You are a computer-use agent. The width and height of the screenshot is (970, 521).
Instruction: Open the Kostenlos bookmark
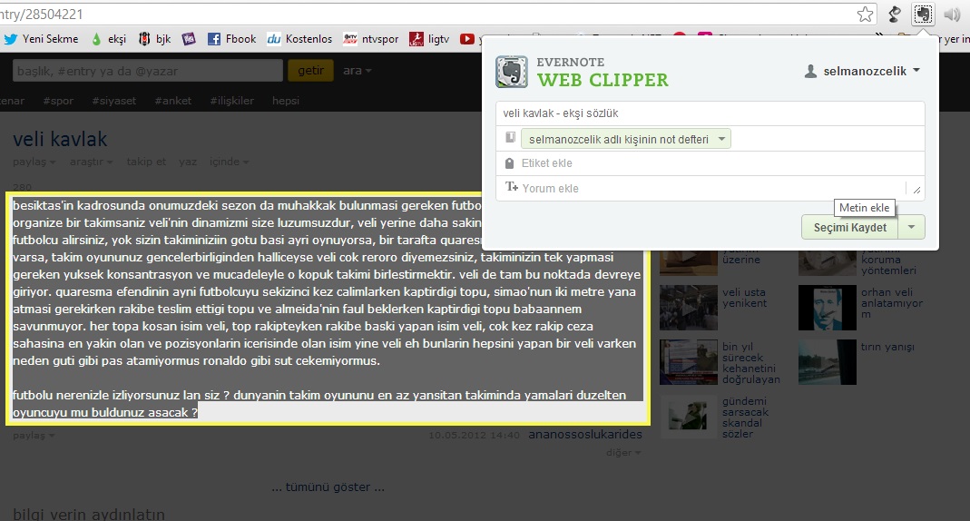pos(299,39)
